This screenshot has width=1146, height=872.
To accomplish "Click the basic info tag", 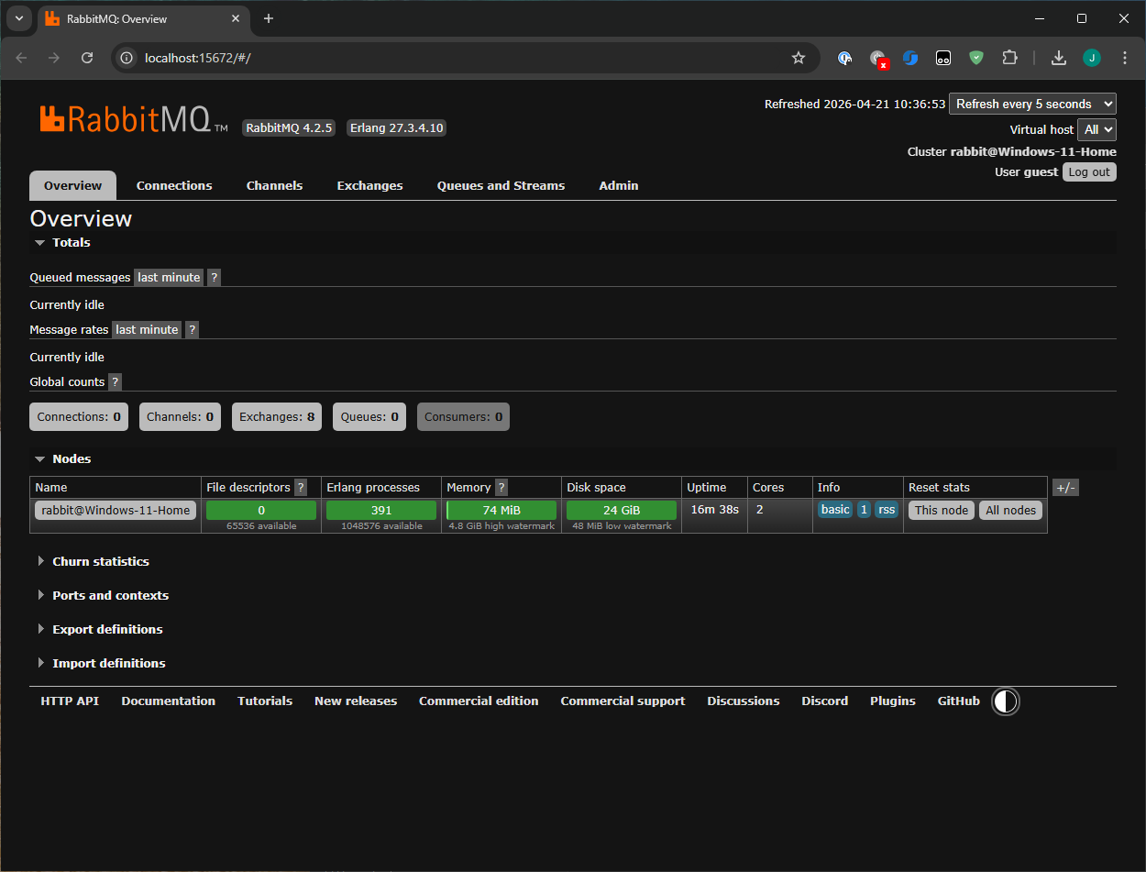I will pos(835,510).
